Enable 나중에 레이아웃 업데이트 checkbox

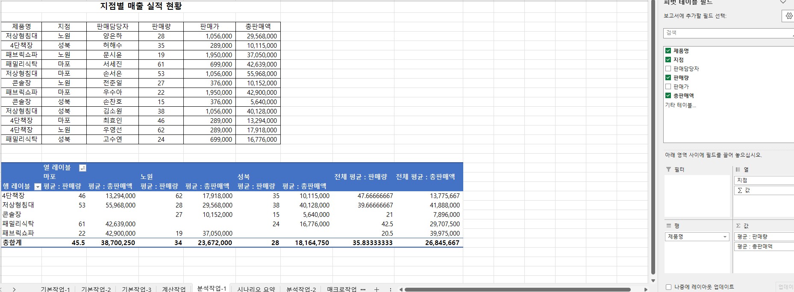669,287
